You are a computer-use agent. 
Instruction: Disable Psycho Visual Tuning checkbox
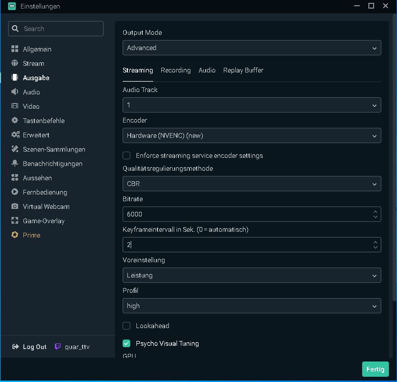[126, 343]
